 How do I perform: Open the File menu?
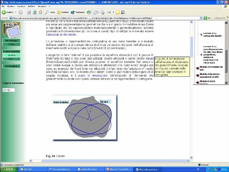pyautogui.click(x=3, y=6)
